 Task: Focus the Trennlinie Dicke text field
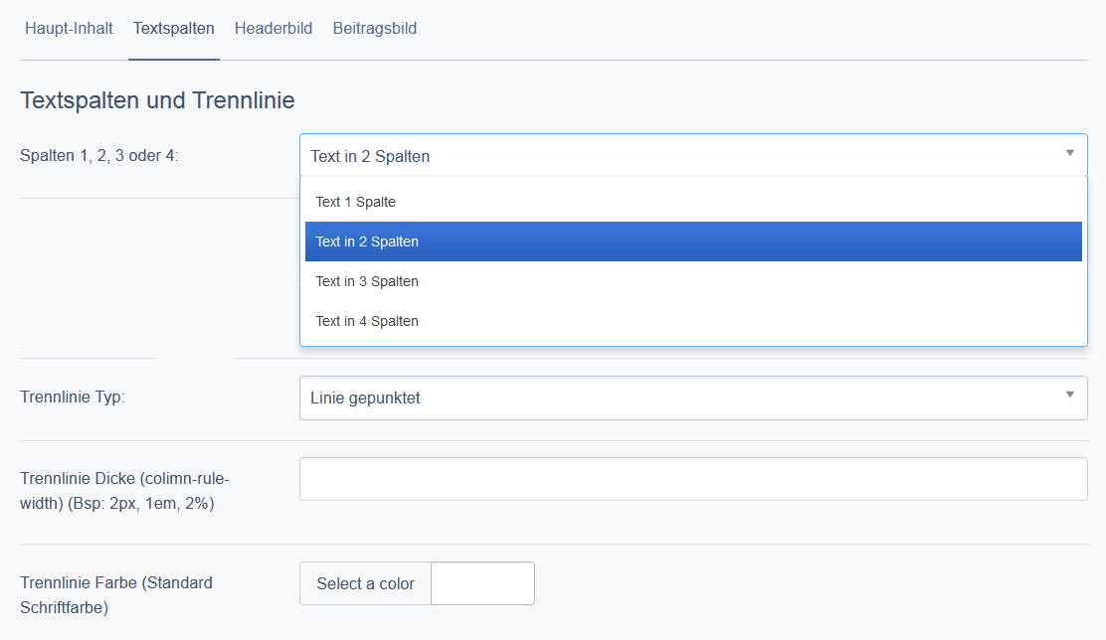pos(693,479)
